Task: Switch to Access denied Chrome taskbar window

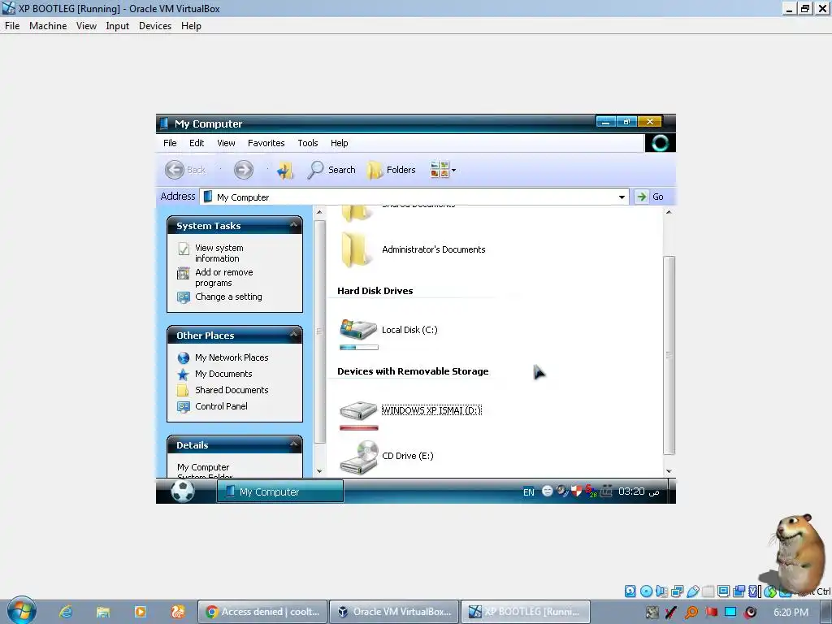Action: [x=262, y=612]
